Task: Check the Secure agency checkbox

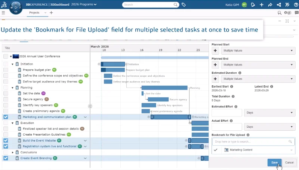Action: point(6,99)
